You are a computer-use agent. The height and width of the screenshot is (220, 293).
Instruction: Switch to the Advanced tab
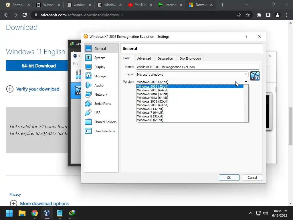pyautogui.click(x=144, y=58)
